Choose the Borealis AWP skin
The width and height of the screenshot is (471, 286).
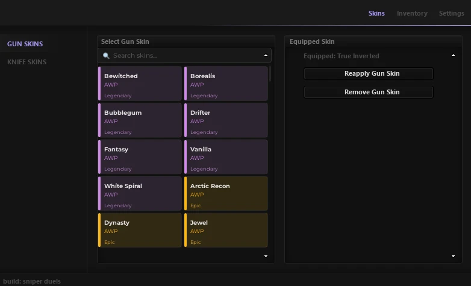click(x=226, y=84)
